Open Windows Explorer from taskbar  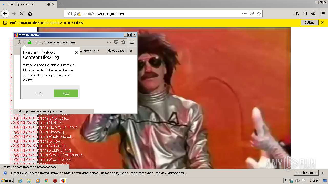coord(29,181)
